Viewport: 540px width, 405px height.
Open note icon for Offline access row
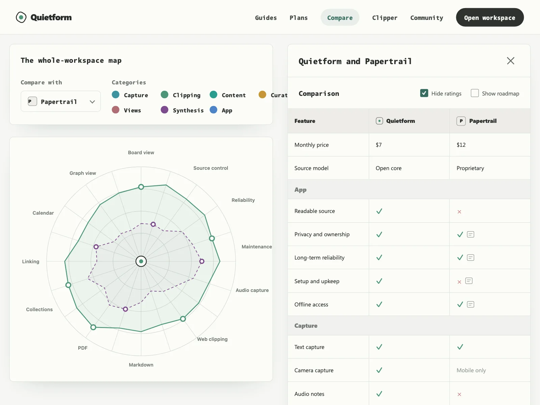[x=470, y=304]
